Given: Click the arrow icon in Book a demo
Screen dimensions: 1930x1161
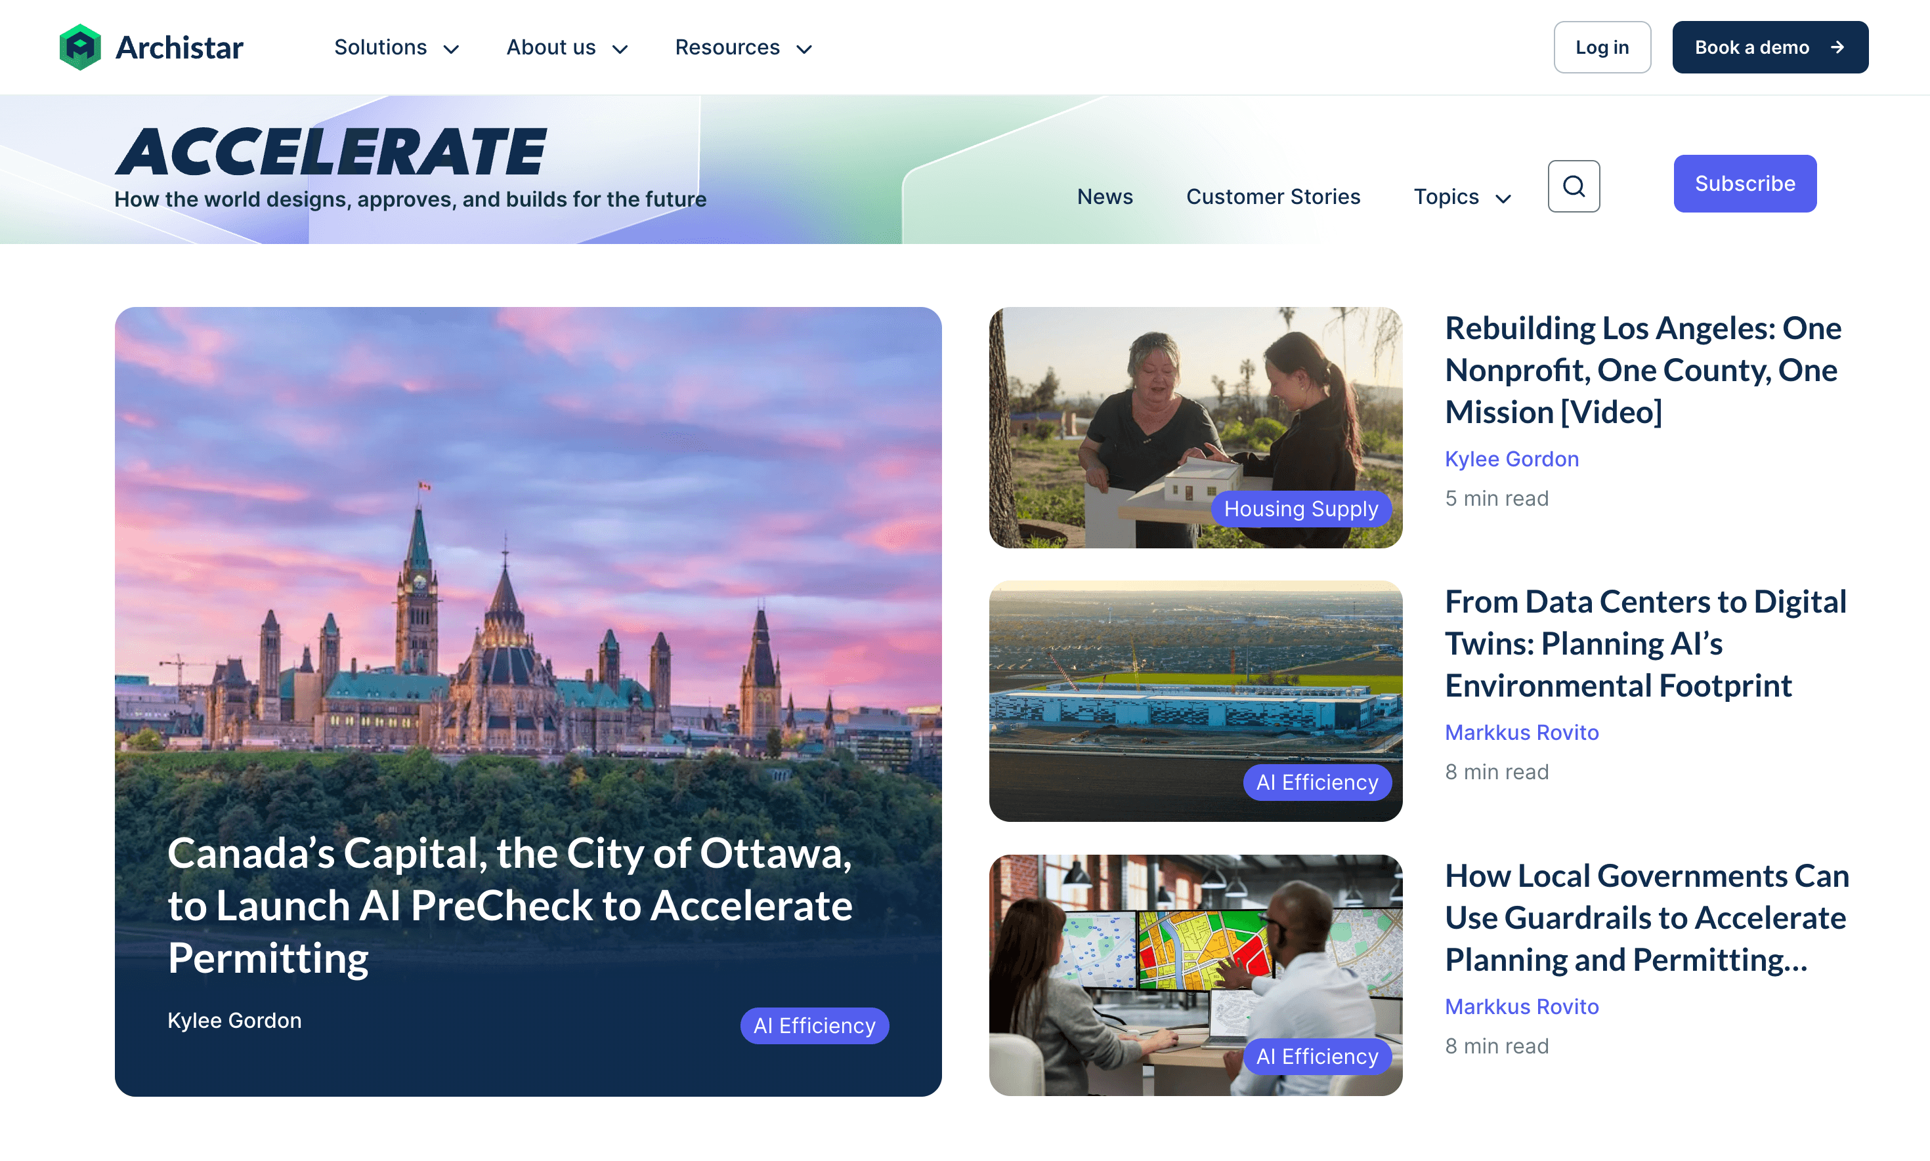Looking at the screenshot, I should point(1837,48).
